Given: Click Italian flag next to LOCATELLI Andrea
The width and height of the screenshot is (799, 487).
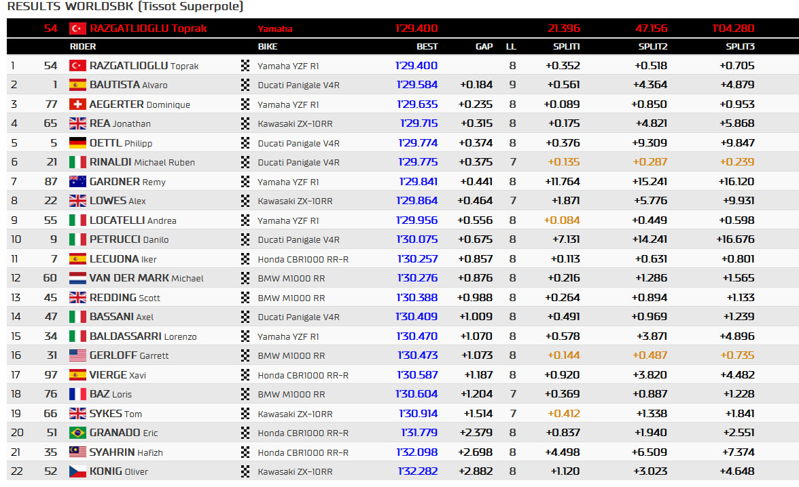Looking at the screenshot, I should pos(77,220).
